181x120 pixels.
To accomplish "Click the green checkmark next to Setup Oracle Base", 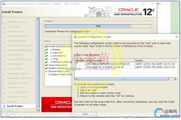I will click(46, 65).
